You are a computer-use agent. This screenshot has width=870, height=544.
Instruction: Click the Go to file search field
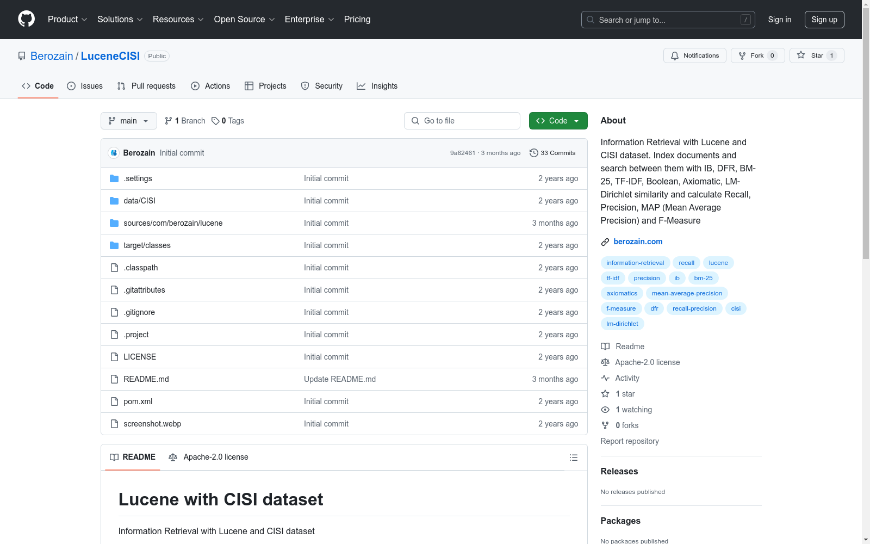(462, 121)
